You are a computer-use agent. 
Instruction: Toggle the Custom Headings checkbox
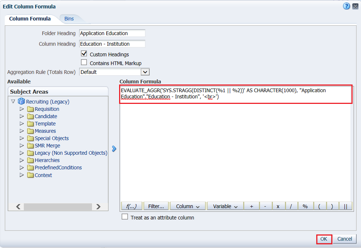84,54
